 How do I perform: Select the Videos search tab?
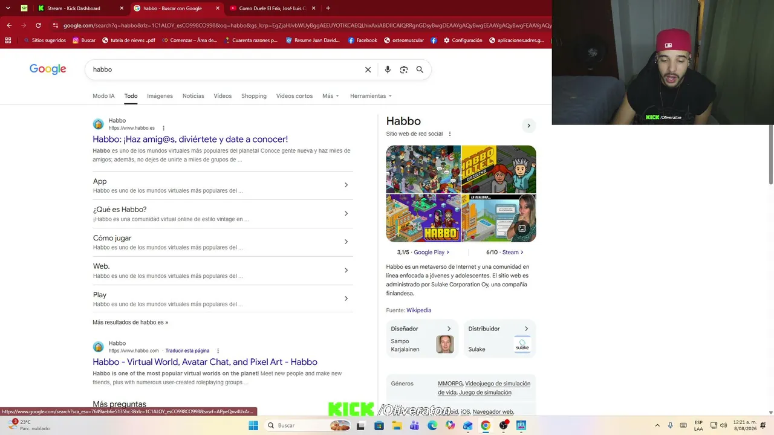click(223, 96)
